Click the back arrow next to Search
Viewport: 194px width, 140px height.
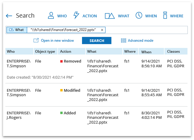tap(9, 16)
